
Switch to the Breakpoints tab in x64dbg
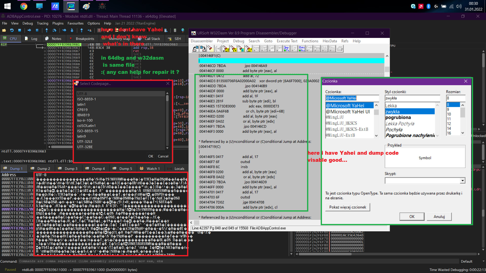(x=85, y=38)
